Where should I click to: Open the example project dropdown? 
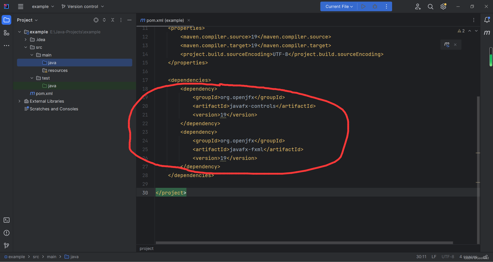tap(43, 6)
